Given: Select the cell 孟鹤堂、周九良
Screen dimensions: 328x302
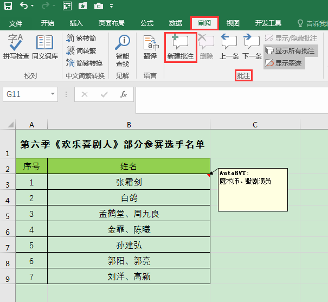Looking at the screenshot, I should click(128, 214).
